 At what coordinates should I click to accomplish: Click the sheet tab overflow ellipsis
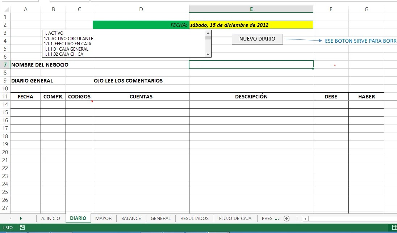tap(277, 219)
